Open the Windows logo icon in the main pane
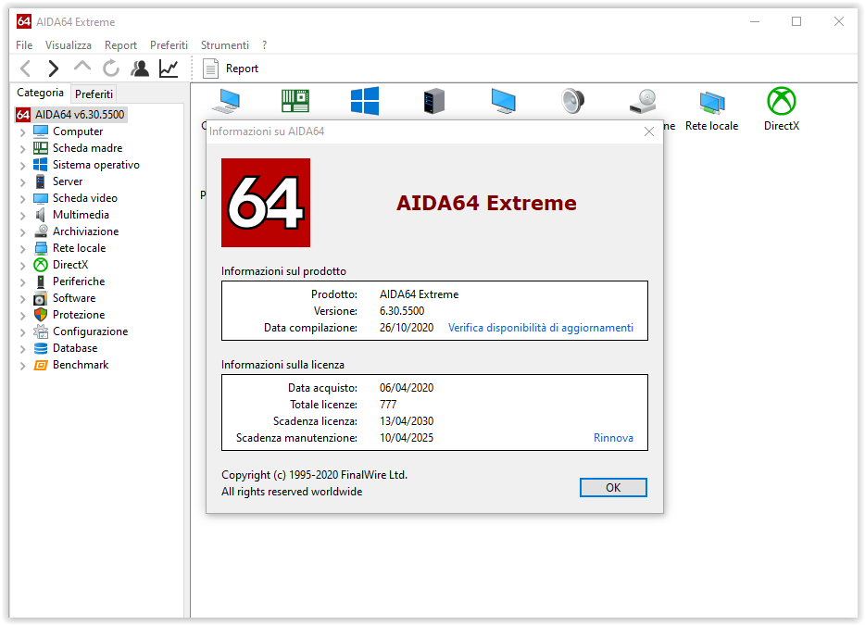Screen dimensions: 865x625 (365, 101)
